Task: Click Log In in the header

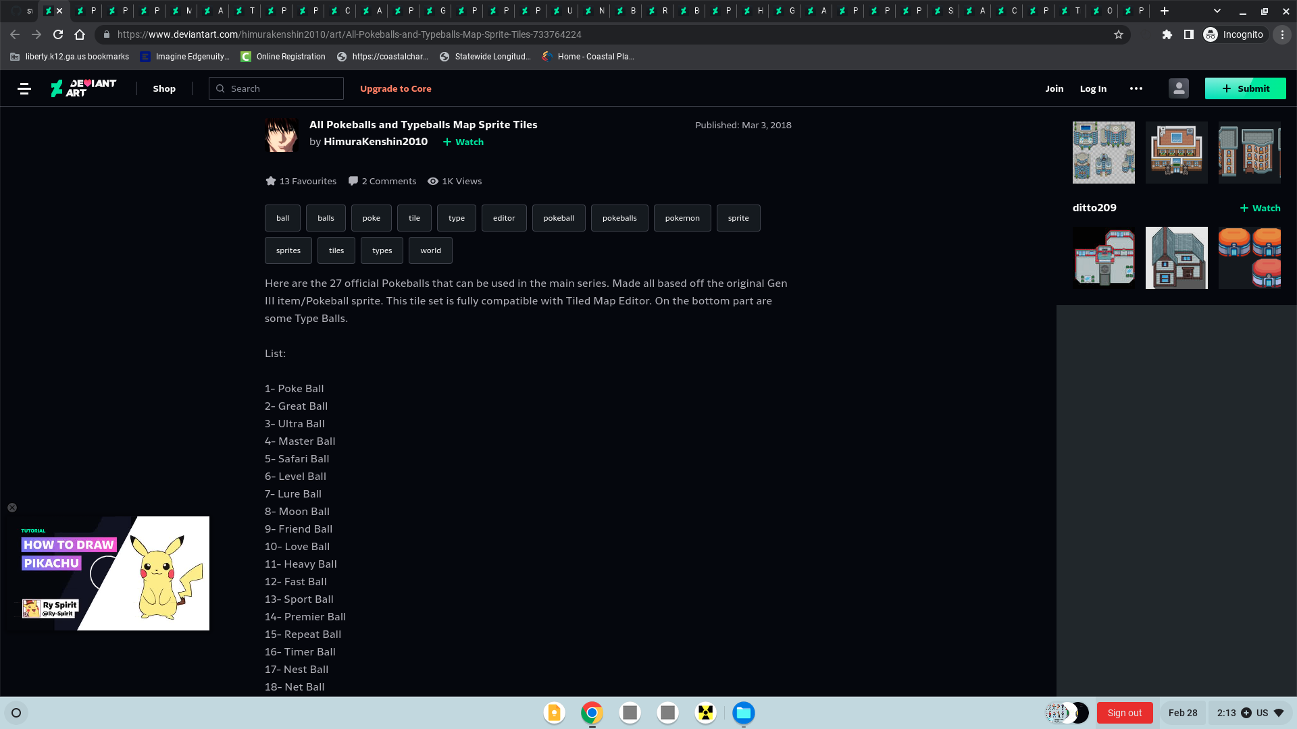Action: (1093, 88)
